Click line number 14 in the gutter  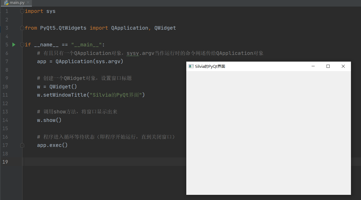click(x=5, y=120)
